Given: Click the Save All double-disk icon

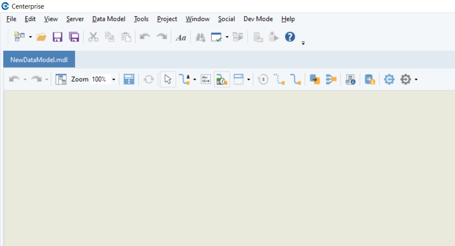Looking at the screenshot, I should click(74, 37).
